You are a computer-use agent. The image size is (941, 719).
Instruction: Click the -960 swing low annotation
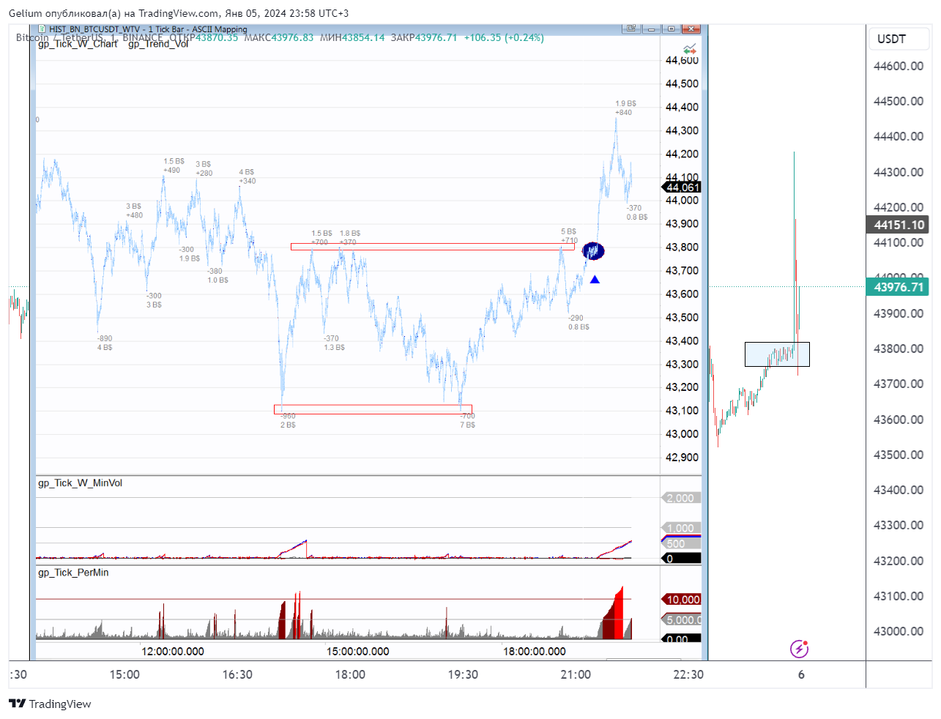(289, 416)
